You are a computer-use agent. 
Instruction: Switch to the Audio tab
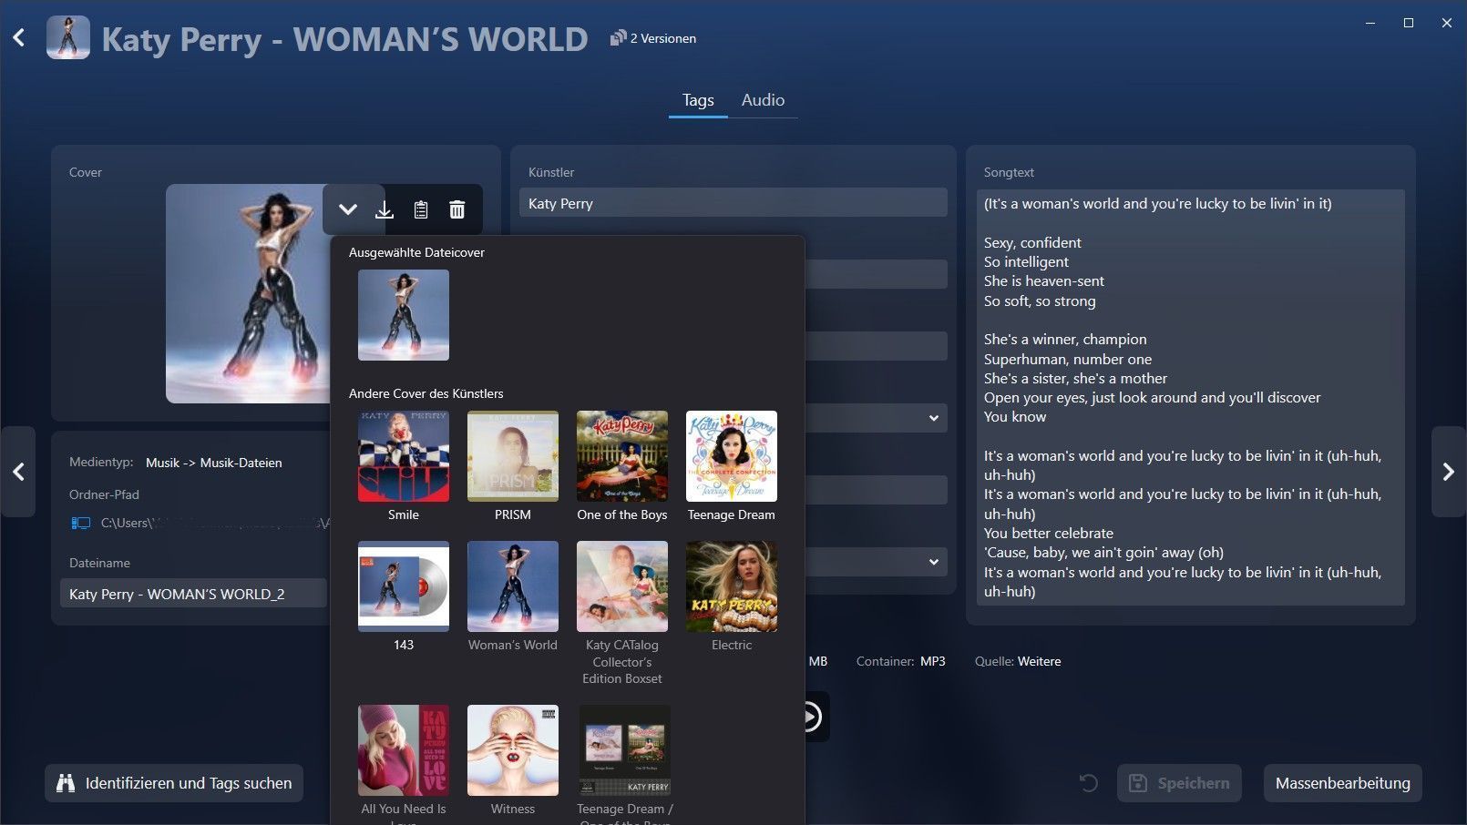(x=763, y=100)
